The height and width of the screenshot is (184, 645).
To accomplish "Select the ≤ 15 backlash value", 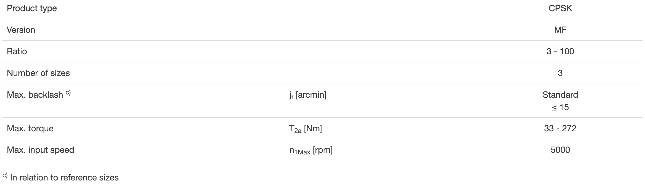I will click(560, 107).
